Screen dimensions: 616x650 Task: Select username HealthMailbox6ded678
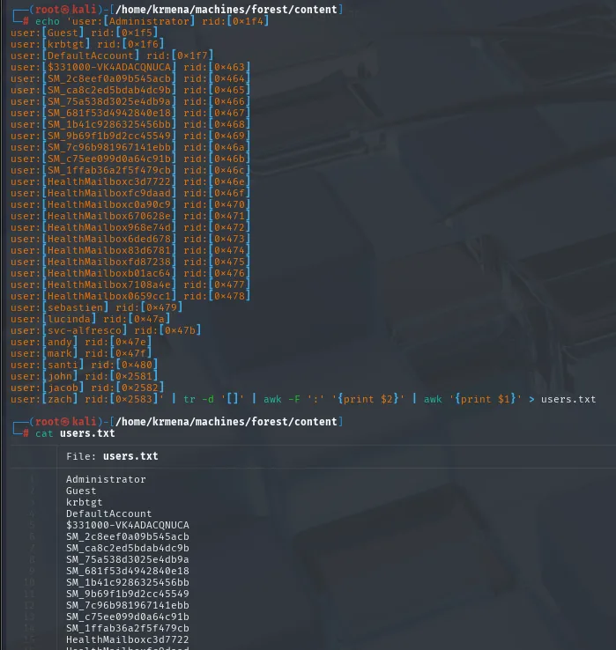pos(109,239)
